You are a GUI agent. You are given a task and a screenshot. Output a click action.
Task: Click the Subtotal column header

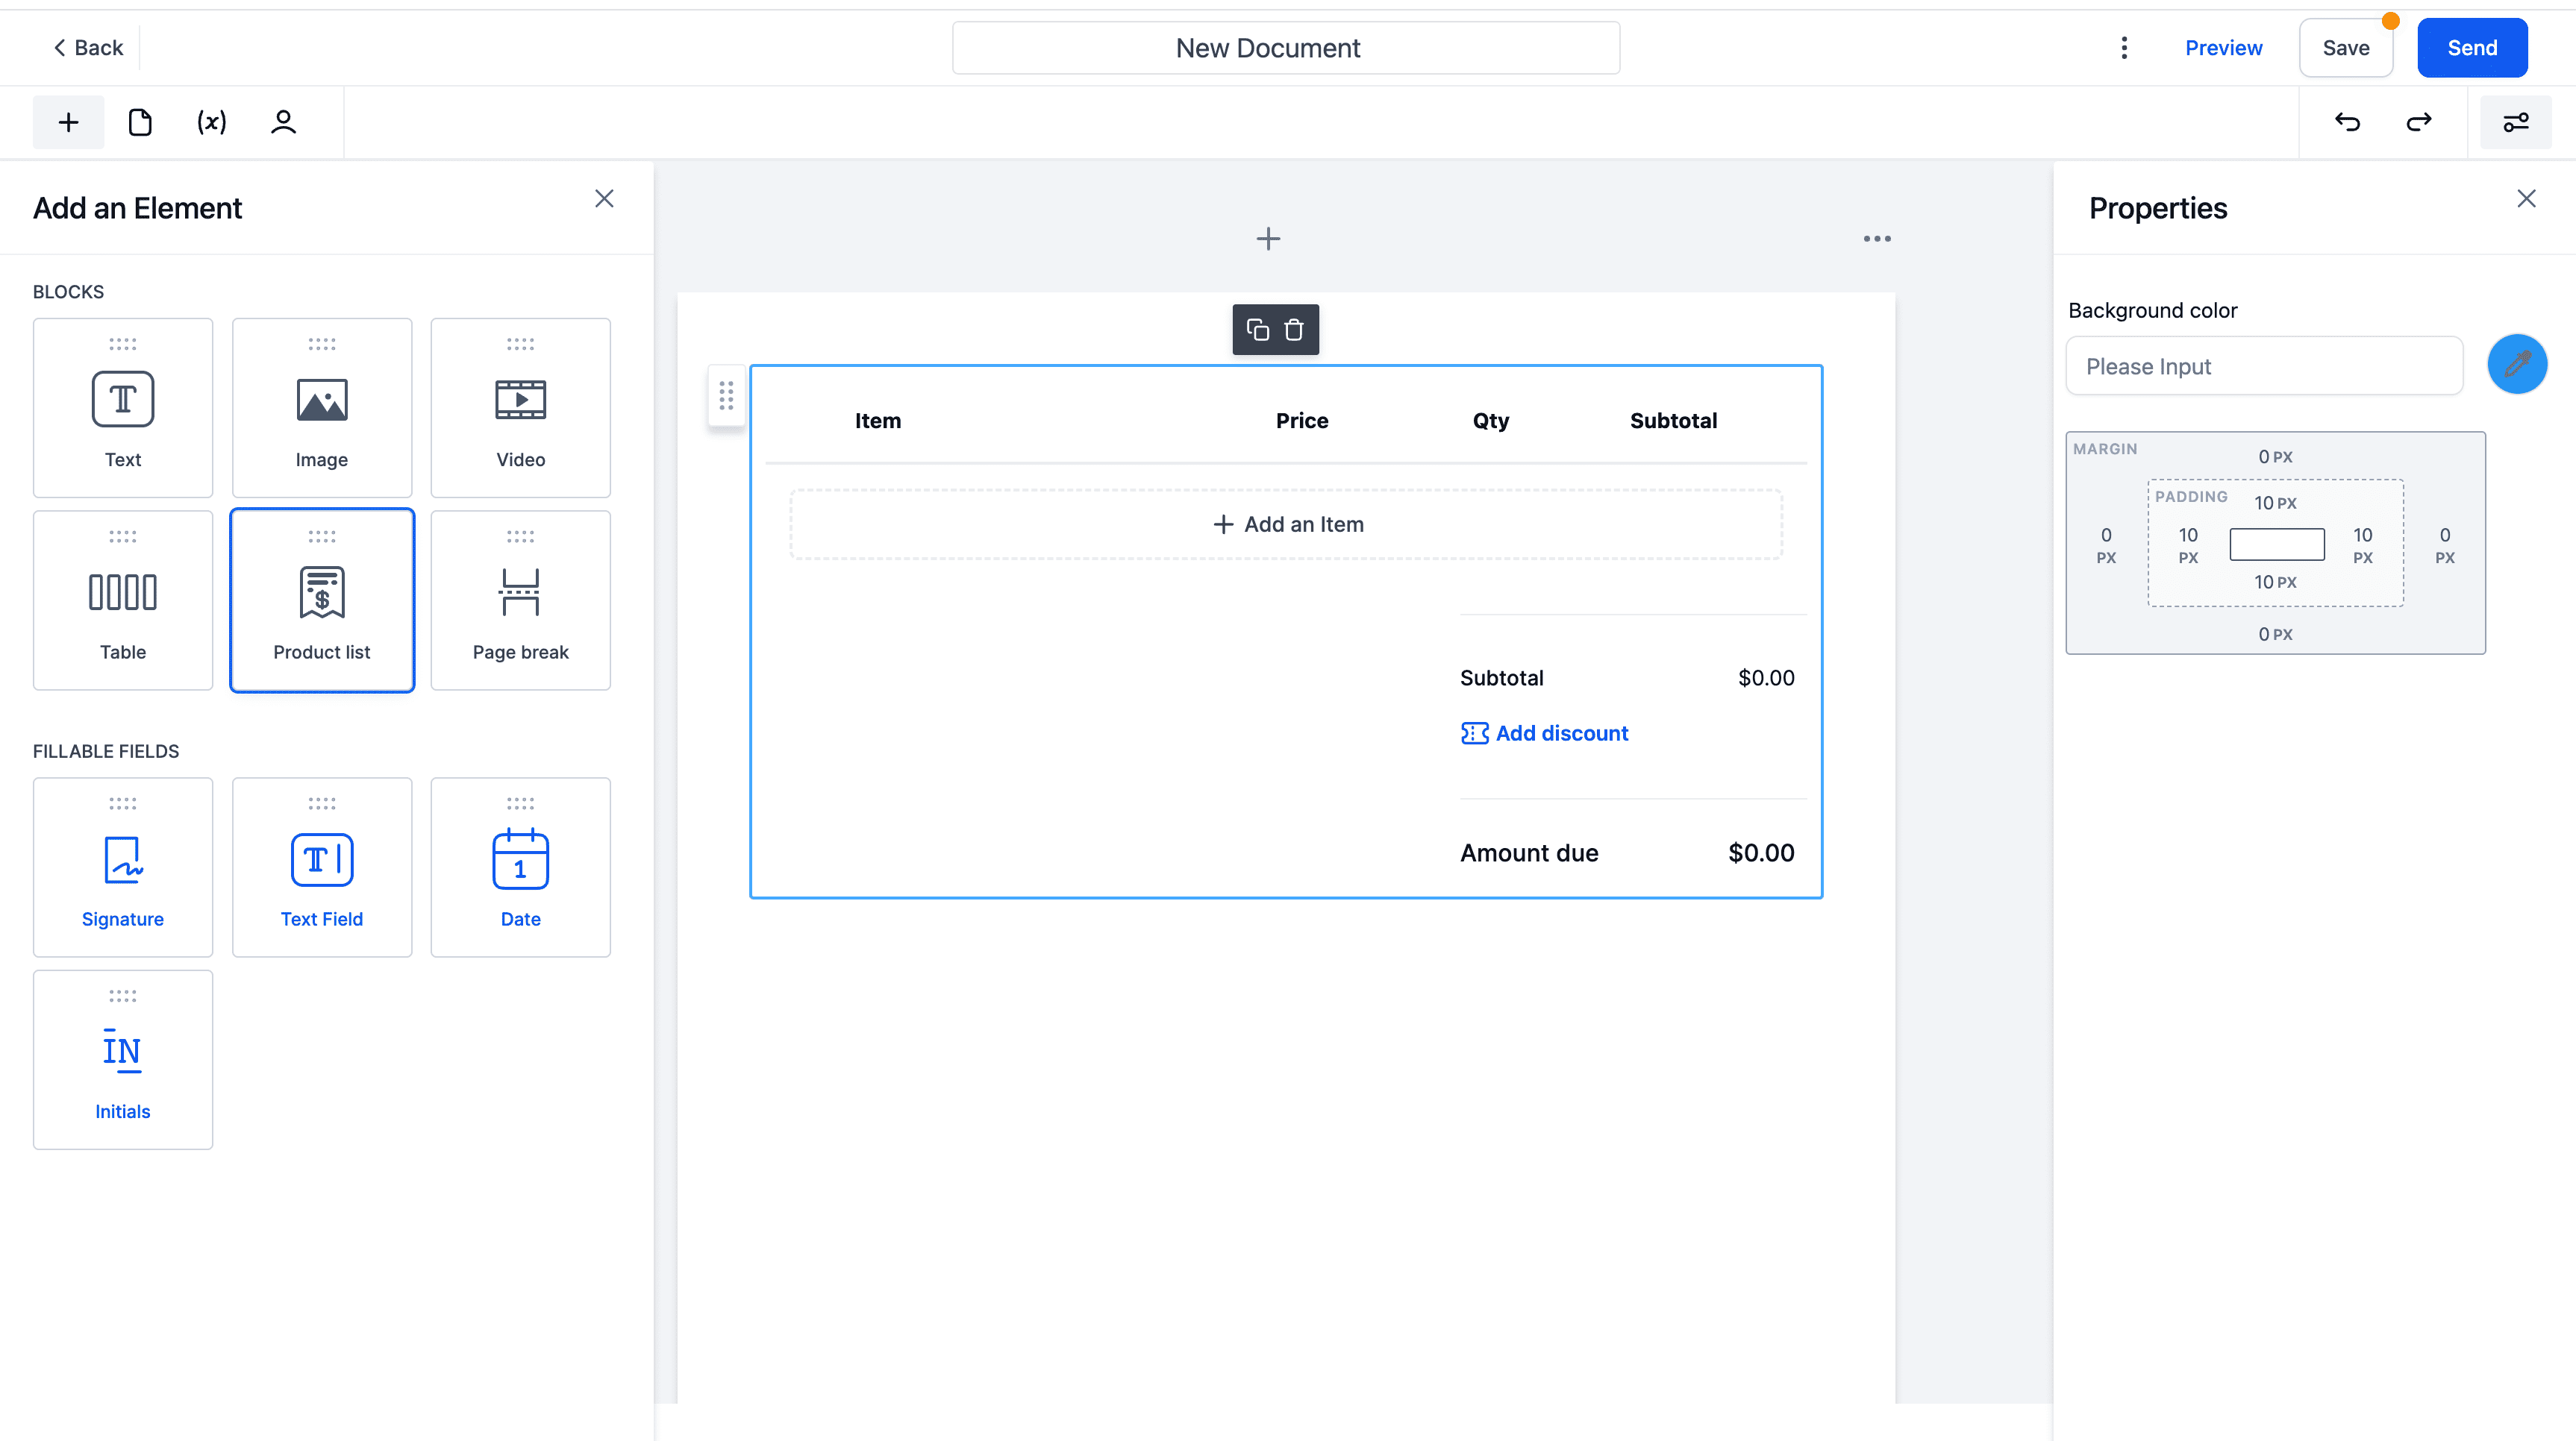point(1673,421)
